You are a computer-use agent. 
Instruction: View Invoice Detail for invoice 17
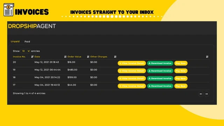[x=132, y=86]
